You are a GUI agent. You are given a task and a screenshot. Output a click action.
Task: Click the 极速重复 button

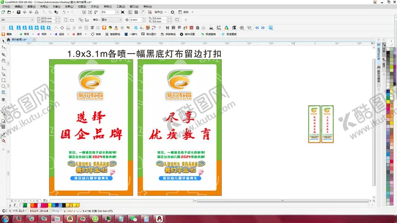click(229, 34)
